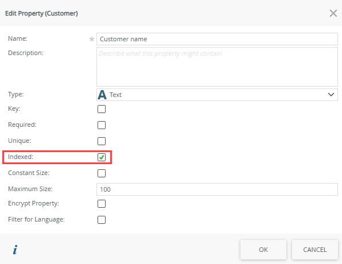342x264 pixels.
Task: Select the Maximum Size field
Action: [x=217, y=189]
